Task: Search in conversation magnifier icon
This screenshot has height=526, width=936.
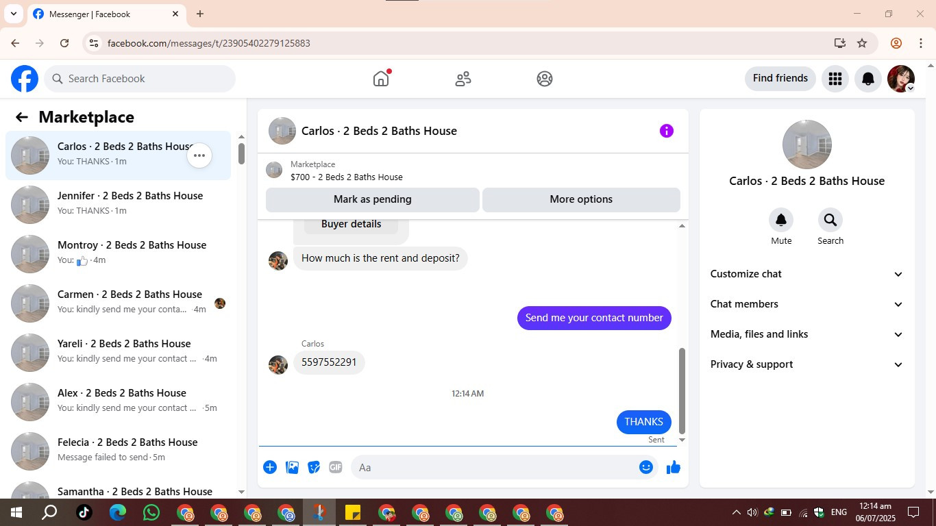Action: click(830, 220)
